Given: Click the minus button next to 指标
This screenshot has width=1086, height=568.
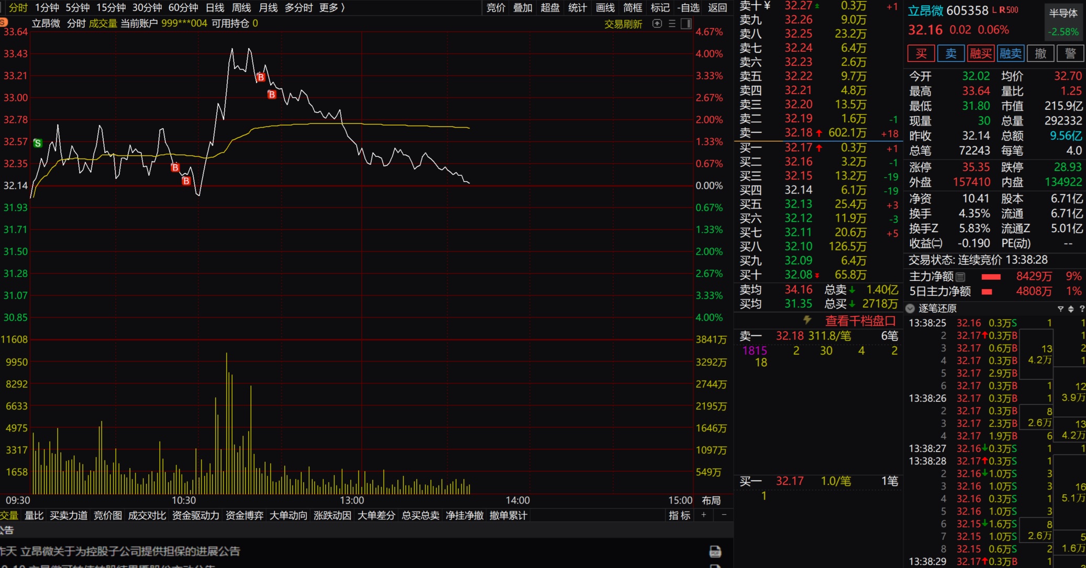Looking at the screenshot, I should 724,515.
